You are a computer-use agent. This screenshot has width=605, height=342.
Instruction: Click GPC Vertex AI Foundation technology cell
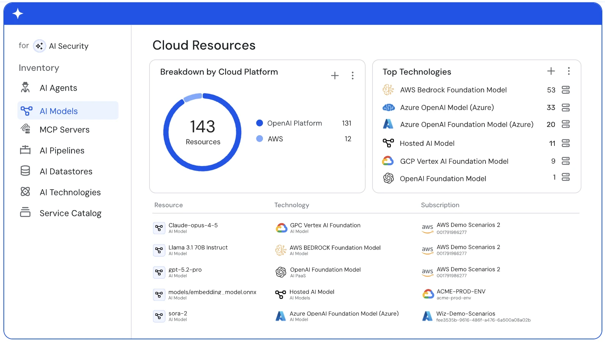coord(325,225)
